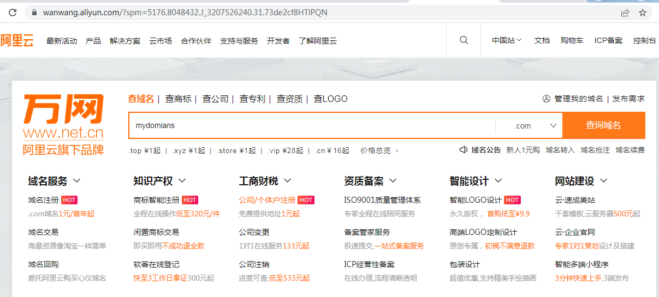Open the search magnifier icon
This screenshot has width=659, height=297.
(464, 40)
